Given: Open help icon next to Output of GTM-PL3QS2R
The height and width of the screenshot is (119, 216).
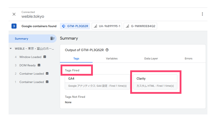Looking at the screenshot, I should point(107,50).
